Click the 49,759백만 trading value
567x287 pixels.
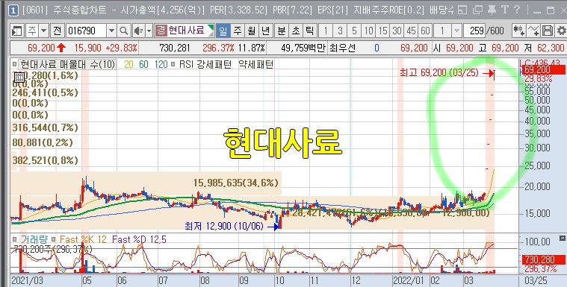click(303, 48)
